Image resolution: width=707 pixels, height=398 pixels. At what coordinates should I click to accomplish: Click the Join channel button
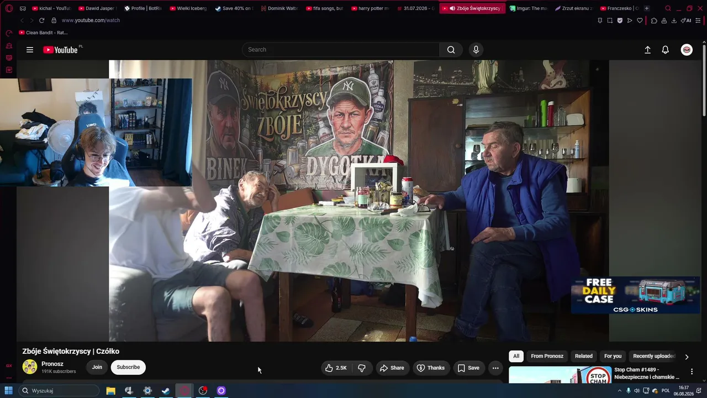tap(97, 368)
